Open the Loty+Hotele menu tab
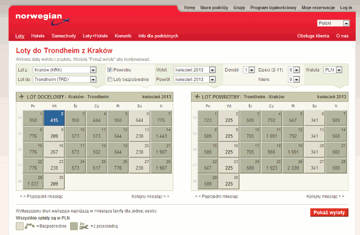The image size is (360, 235). point(96,36)
